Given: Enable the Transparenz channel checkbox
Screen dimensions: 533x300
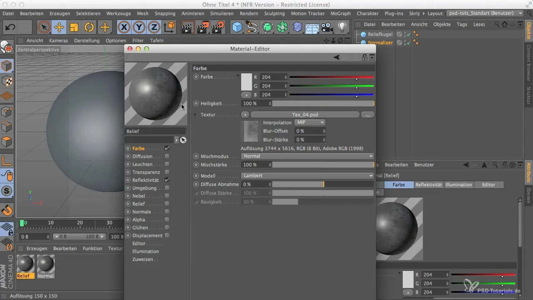Looking at the screenshot, I should point(167,172).
